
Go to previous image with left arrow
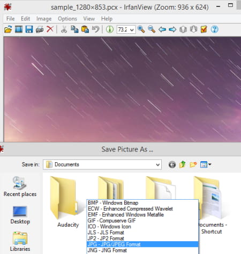tap(162, 29)
